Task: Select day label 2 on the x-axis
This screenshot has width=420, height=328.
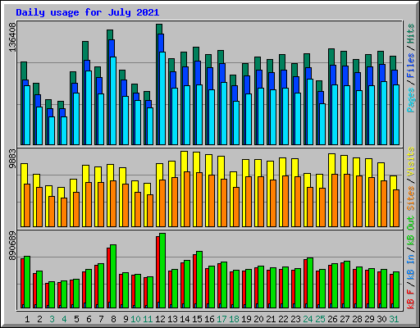Action: click(x=39, y=319)
